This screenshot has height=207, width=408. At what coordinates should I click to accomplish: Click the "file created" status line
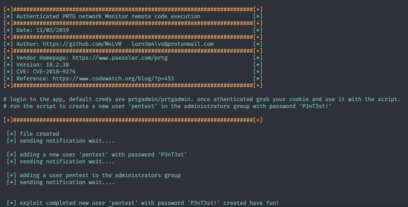(x=39, y=134)
